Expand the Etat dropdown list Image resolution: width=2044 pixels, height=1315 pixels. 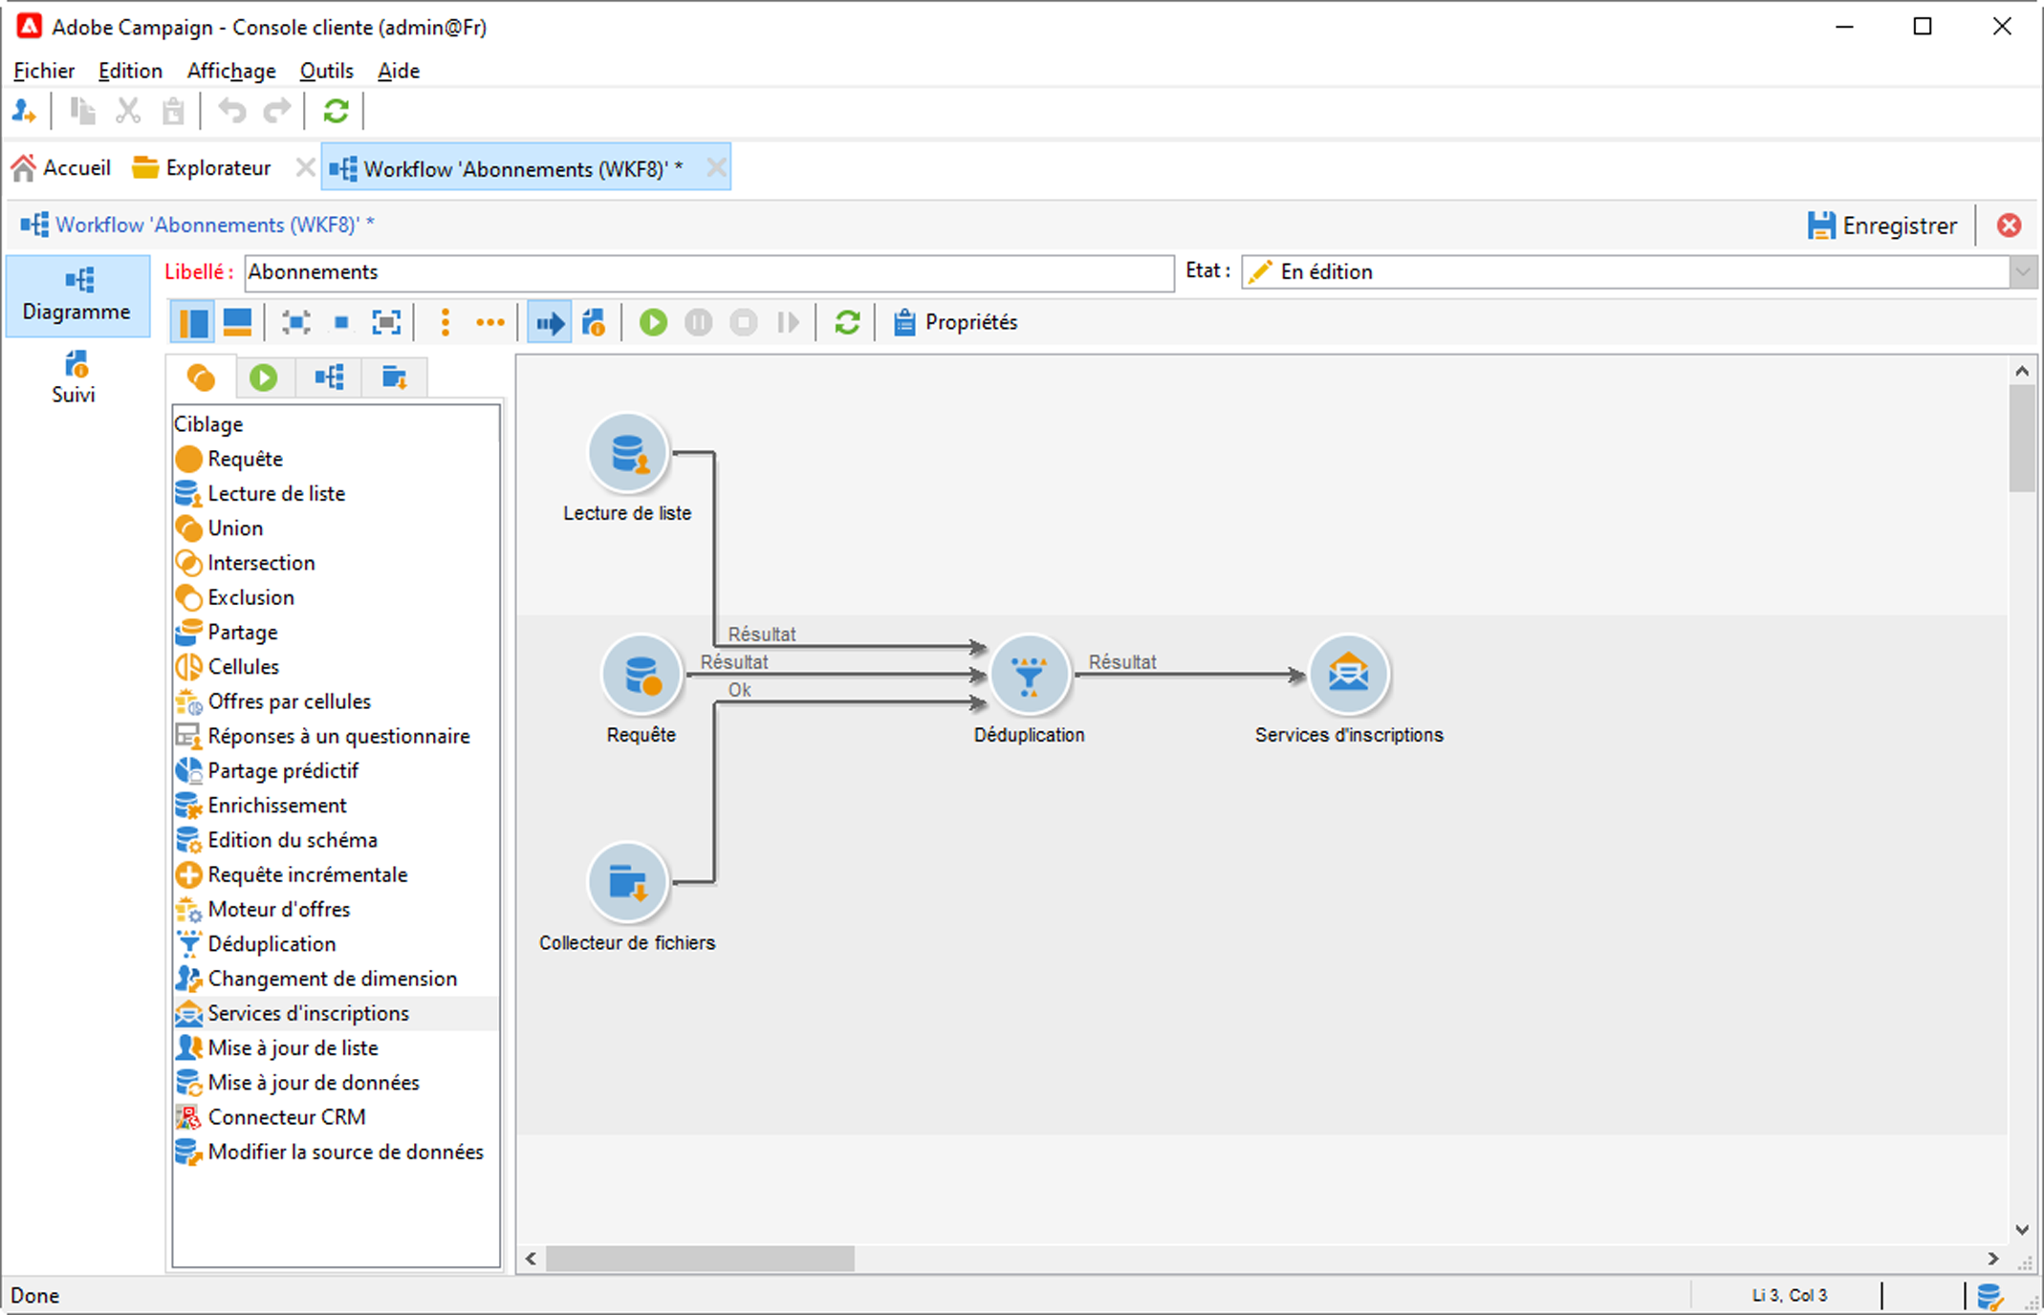click(2021, 272)
